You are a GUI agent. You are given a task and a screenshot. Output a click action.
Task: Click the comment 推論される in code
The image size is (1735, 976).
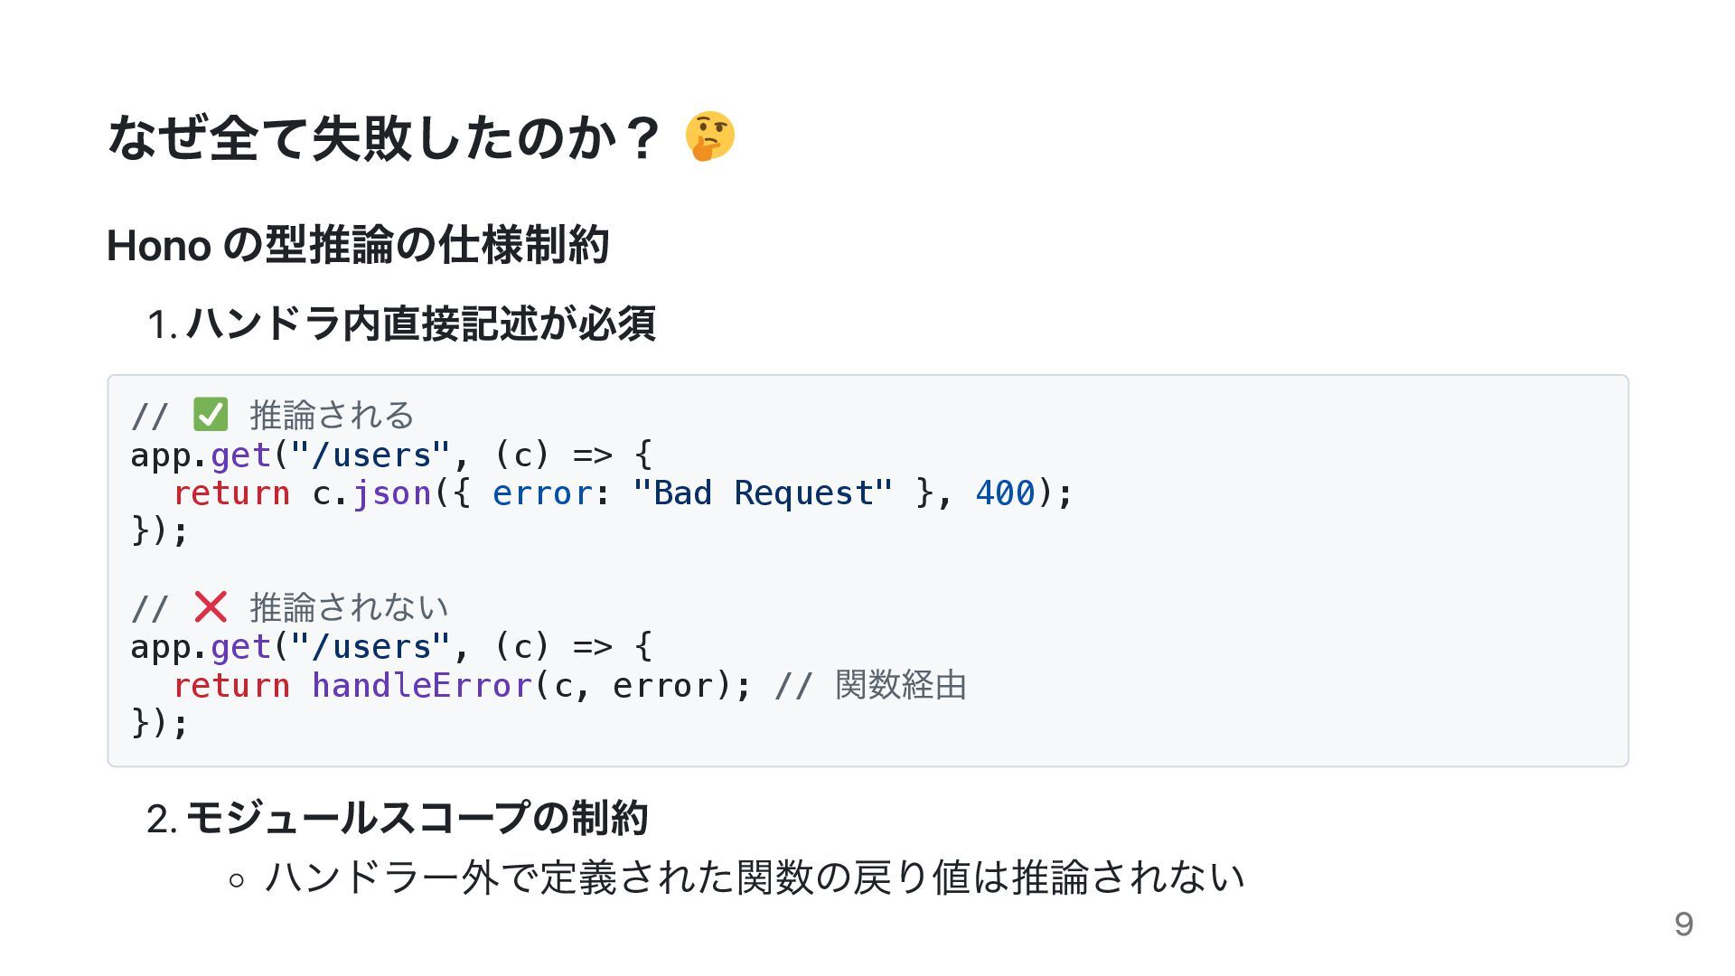[332, 415]
